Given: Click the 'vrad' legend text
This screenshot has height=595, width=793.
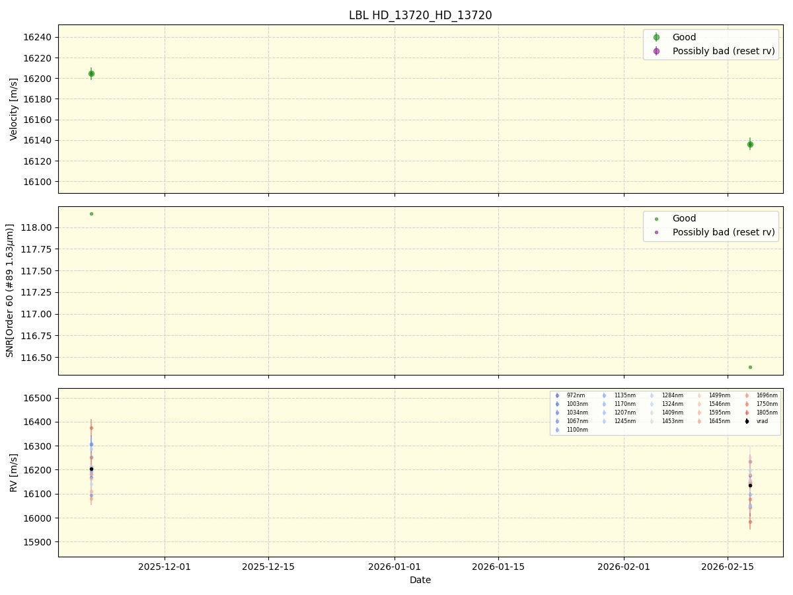Looking at the screenshot, I should 762,421.
